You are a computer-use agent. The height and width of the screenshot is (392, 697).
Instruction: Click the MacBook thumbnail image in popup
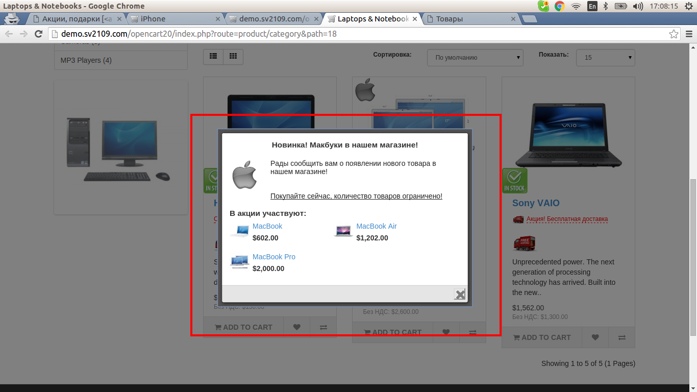(239, 231)
